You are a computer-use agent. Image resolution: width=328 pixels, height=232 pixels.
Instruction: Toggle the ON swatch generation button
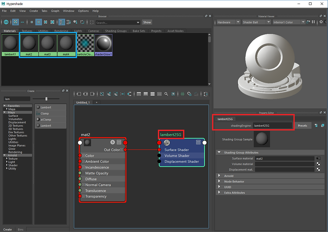[6, 22]
